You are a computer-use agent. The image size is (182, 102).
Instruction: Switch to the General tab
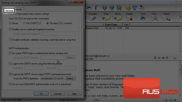pos(9,11)
